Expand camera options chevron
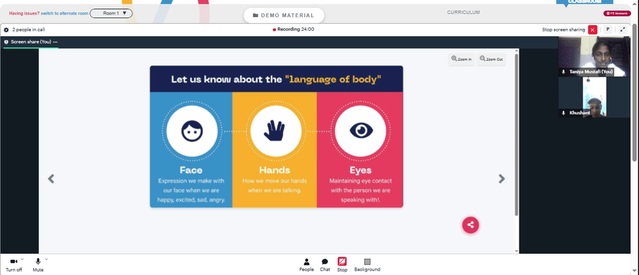 point(22,259)
